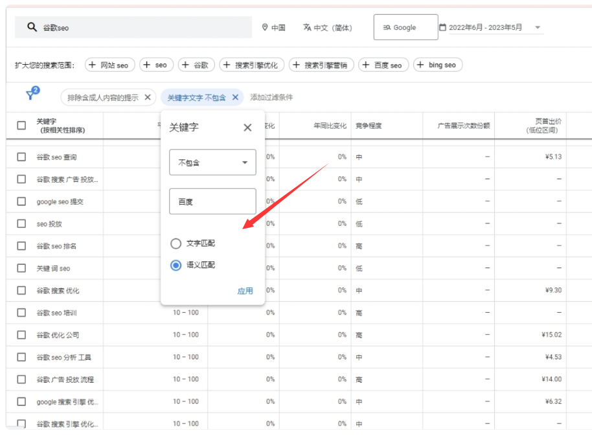Viewport: 592px width, 437px height.
Task: Click the filter text field containing 百度
Action: pos(212,201)
